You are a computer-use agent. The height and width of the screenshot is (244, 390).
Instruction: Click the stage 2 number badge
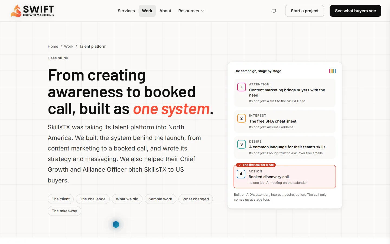[x=242, y=118]
